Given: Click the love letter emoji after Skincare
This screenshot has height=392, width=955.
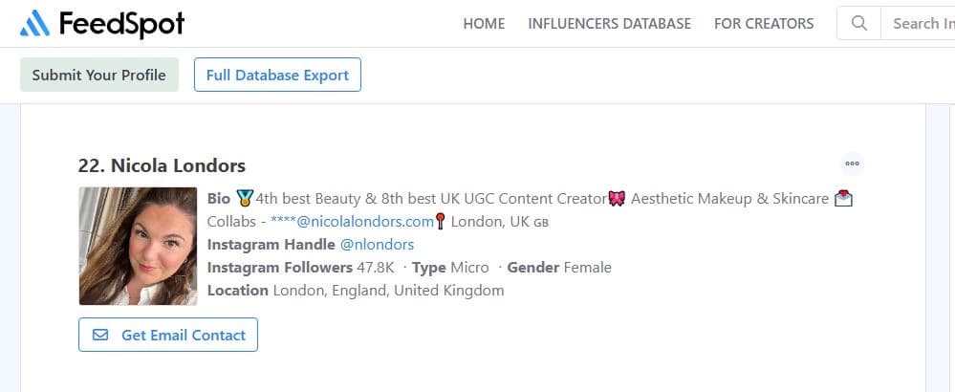Looking at the screenshot, I should pos(843,199).
